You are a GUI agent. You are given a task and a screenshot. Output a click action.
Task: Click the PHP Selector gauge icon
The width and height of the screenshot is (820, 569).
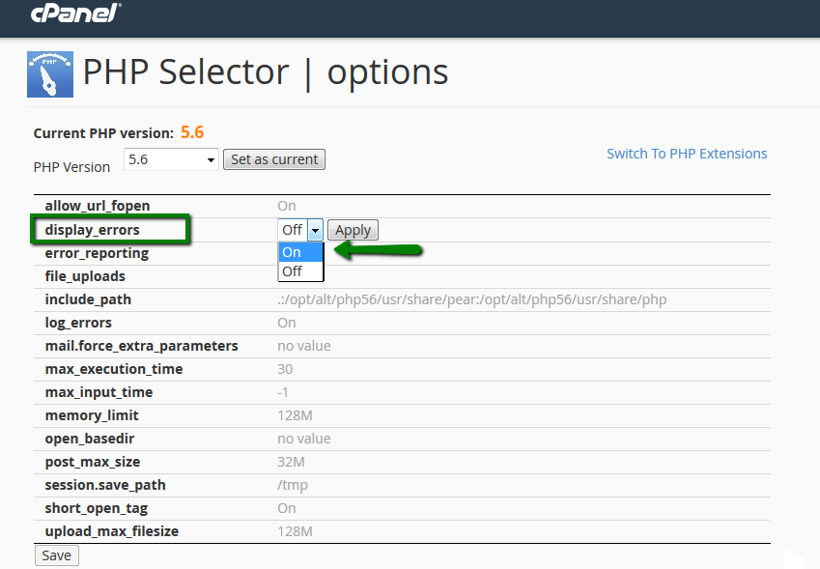pyautogui.click(x=50, y=74)
